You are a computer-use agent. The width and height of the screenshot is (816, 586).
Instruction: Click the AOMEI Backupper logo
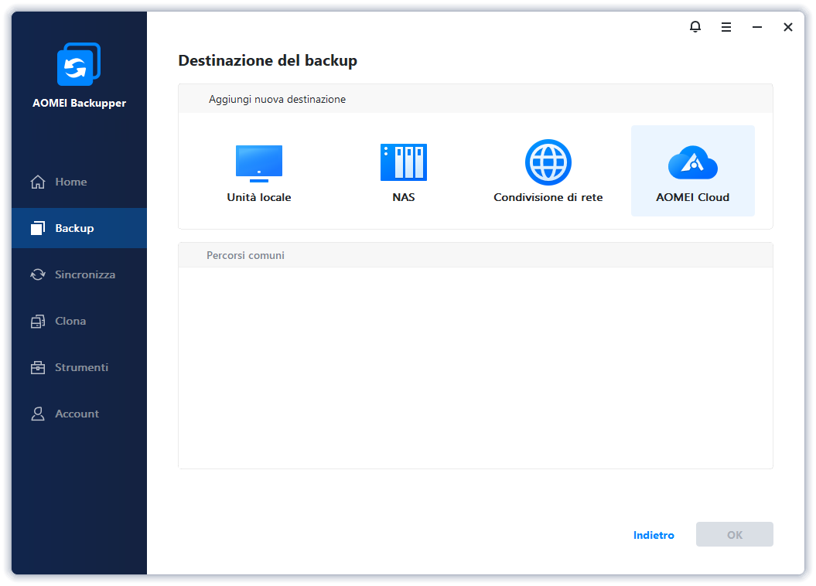tap(79, 65)
